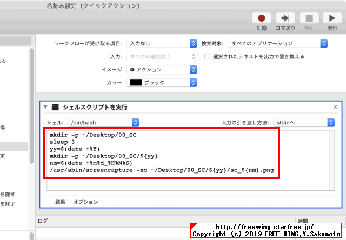
Task: Open the ワークフローが受け取る項目 dropdown (入力なし)
Action: click(x=162, y=43)
